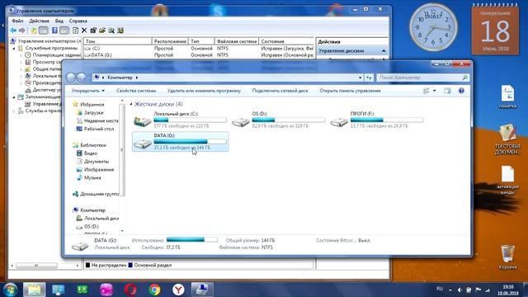Screen dimensions: 528x297
Task: Click the blue help icon in Computer Management toolbar
Action: tap(54, 31)
